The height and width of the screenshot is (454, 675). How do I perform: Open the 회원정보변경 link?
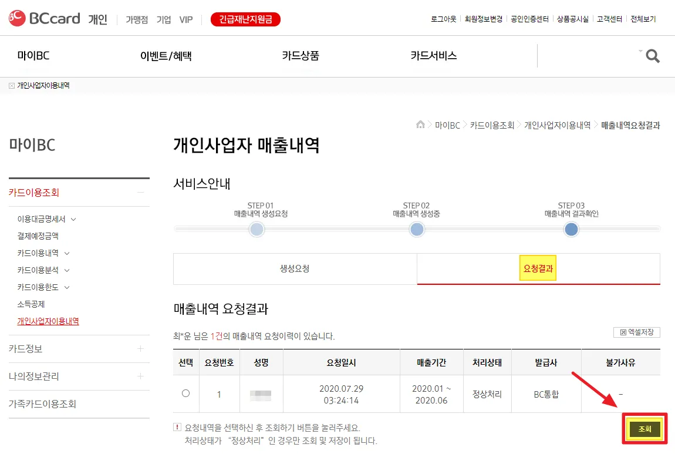484,19
